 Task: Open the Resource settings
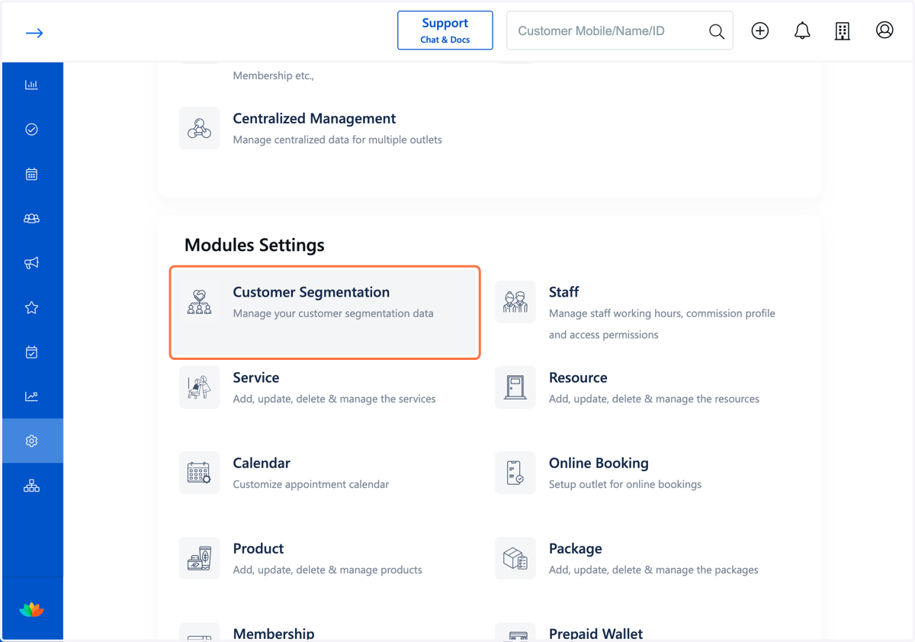(x=578, y=377)
